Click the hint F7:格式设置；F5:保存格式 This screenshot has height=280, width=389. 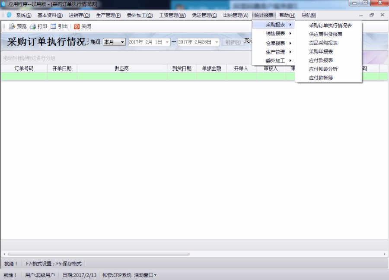pyautogui.click(x=54, y=264)
